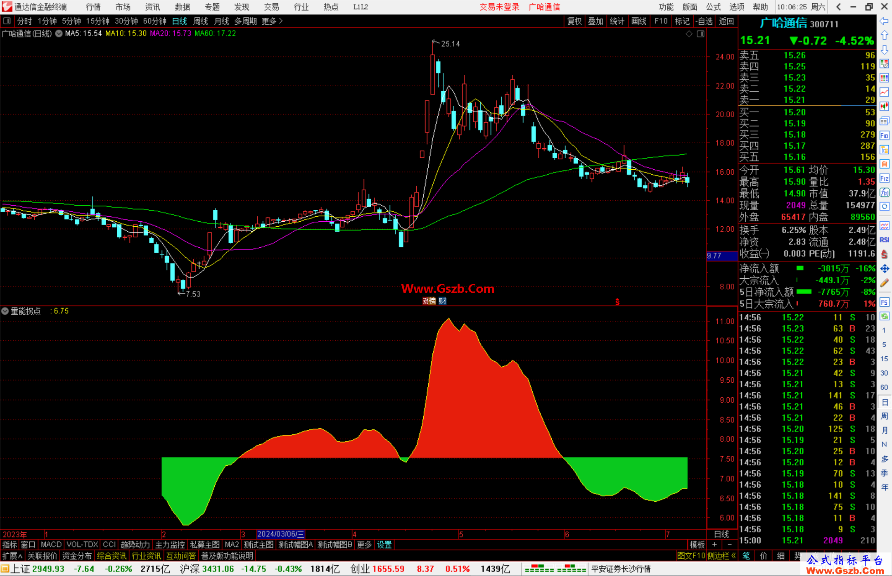Select the four-way move arrows icon
The height and width of the screenshot is (576, 892).
click(884, 269)
